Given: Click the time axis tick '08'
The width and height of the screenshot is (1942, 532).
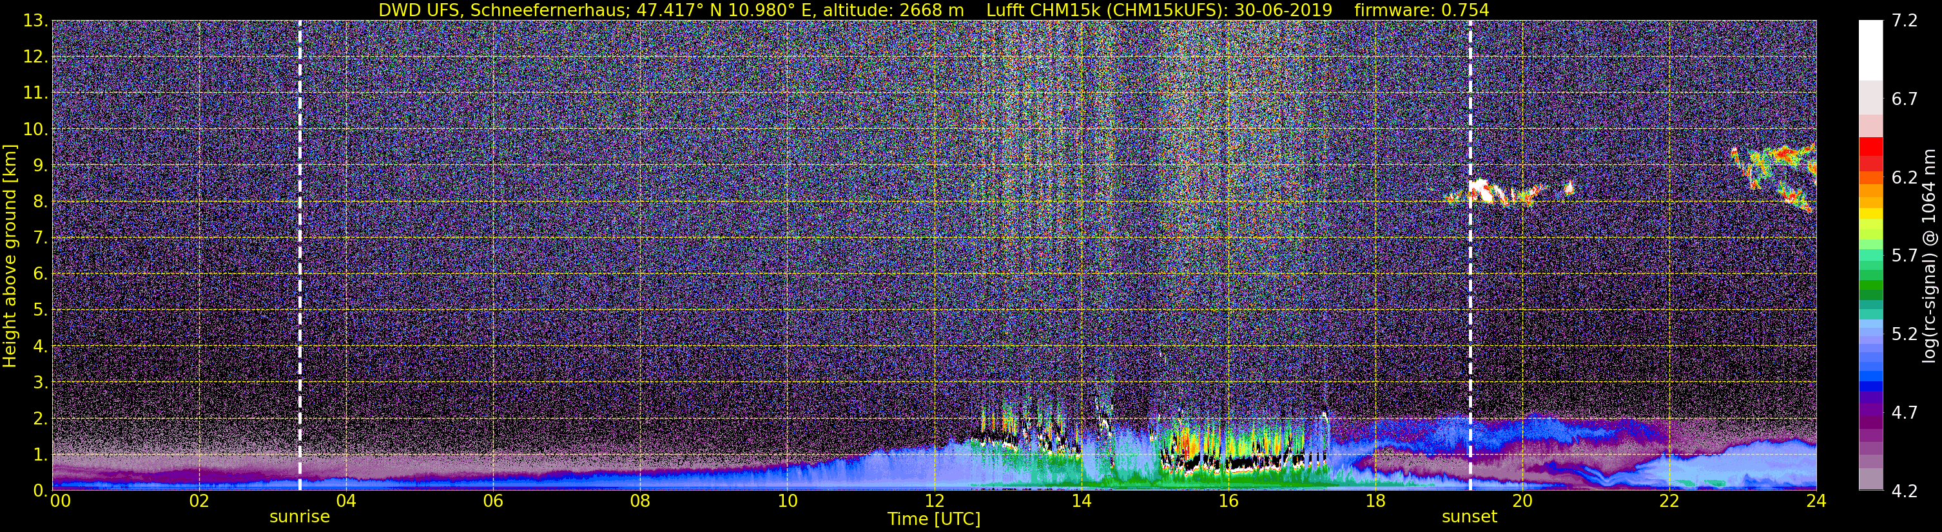Looking at the screenshot, I should click(640, 501).
